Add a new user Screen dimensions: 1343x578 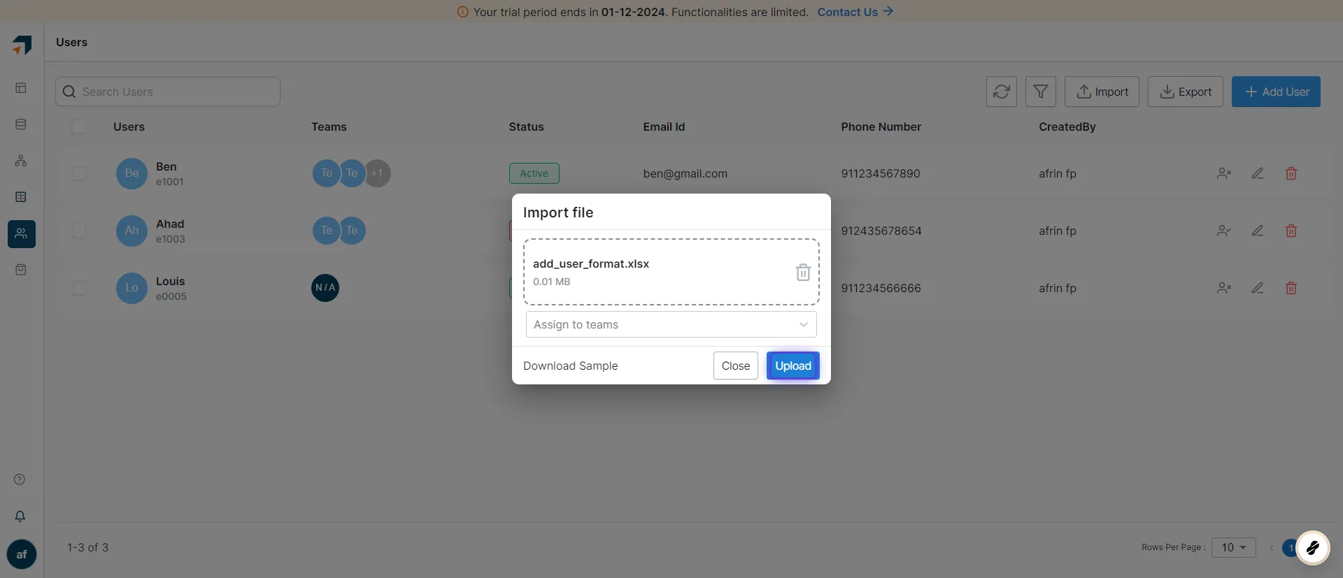point(1276,92)
